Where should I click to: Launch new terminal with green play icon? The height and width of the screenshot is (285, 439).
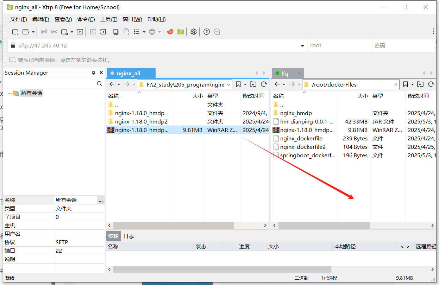click(80, 32)
